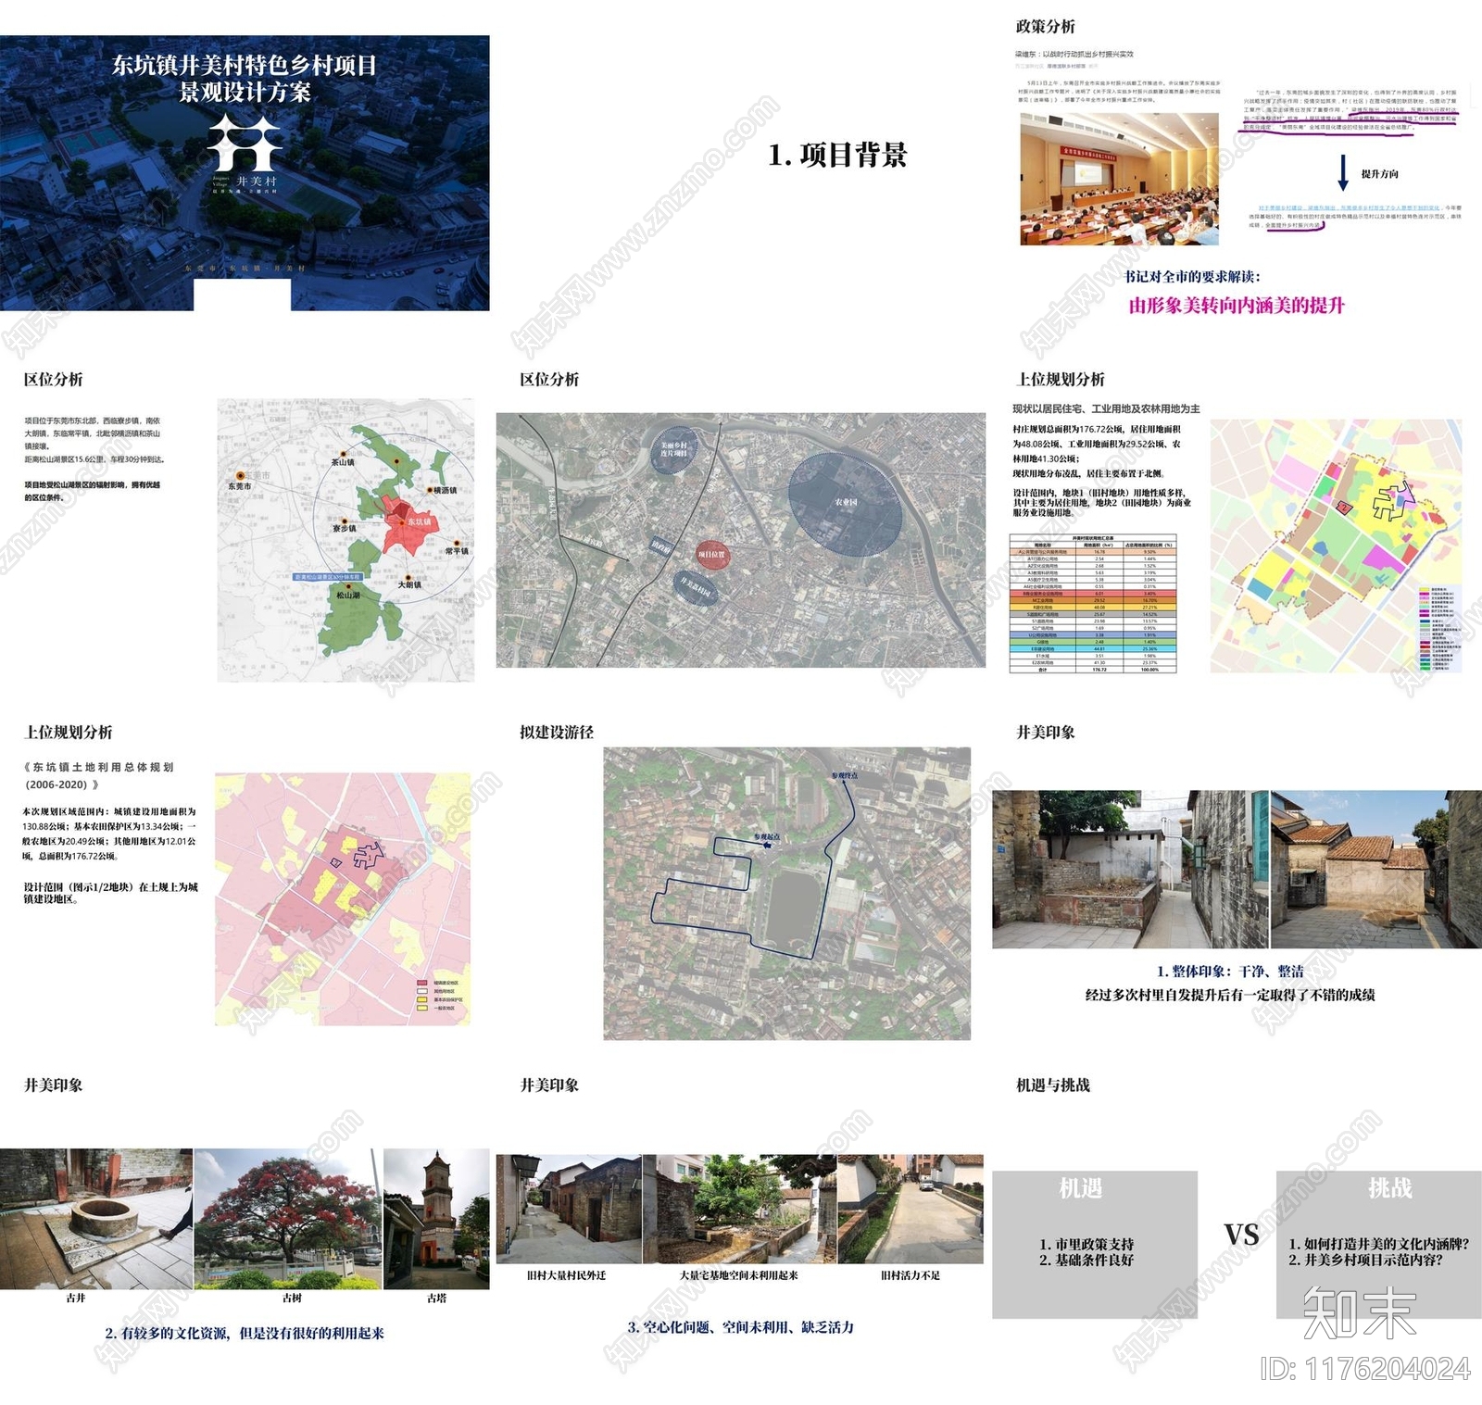Click the 拟建设游径 slide heading
This screenshot has width=1482, height=1405.
[557, 732]
